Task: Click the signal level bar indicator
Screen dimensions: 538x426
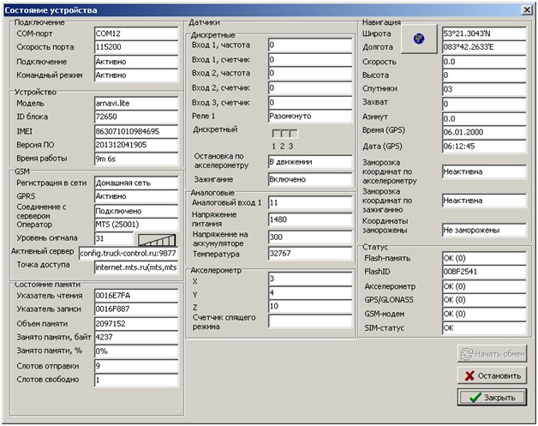Action: [157, 238]
